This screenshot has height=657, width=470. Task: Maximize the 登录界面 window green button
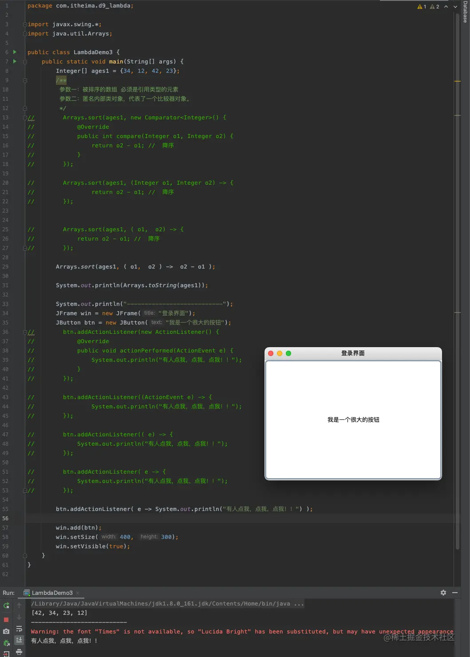point(288,353)
